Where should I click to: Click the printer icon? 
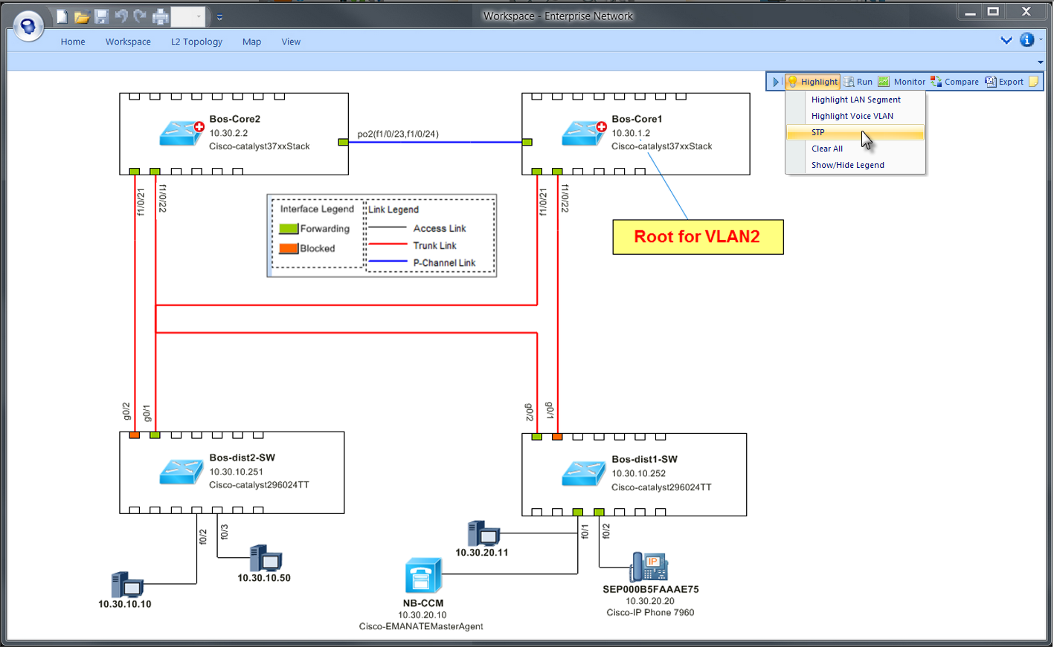[161, 16]
